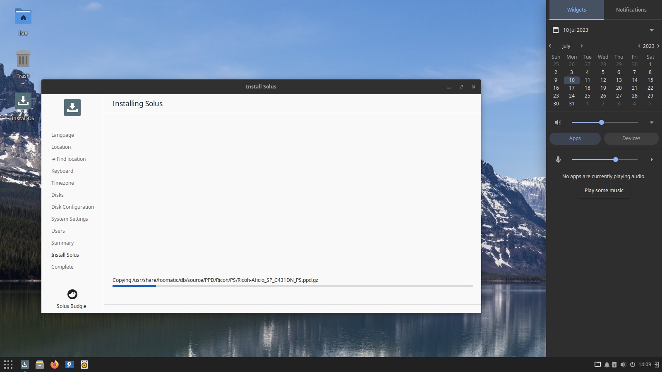Switch to the Widgets tab

point(577,10)
